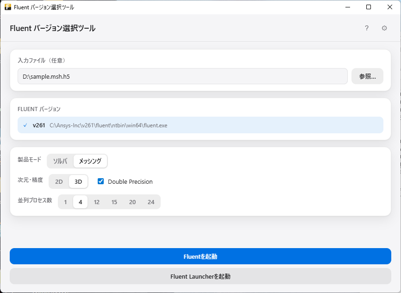
Task: Click the checkmark beside v261
Action: [25, 125]
